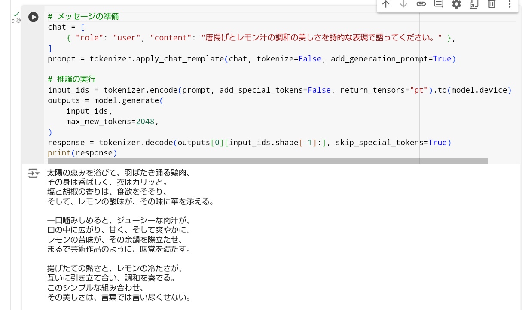This screenshot has width=522, height=310.
Task: Click "apply_chat_template" in the prompt line
Action: (x=180, y=59)
